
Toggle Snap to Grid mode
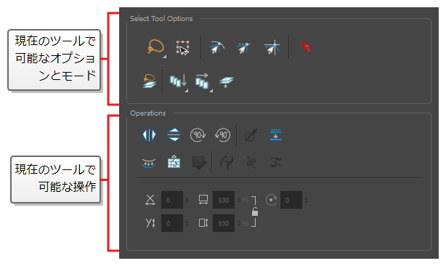(x=272, y=47)
